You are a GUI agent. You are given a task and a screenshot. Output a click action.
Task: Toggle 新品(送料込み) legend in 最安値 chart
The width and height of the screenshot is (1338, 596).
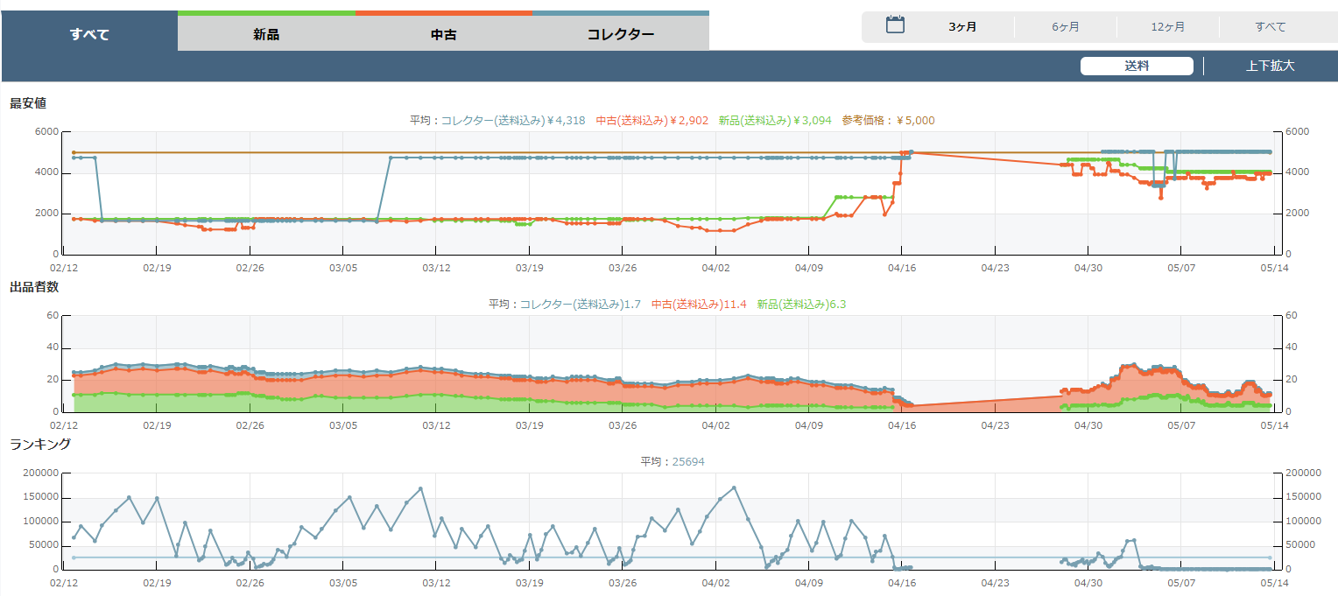tap(774, 121)
